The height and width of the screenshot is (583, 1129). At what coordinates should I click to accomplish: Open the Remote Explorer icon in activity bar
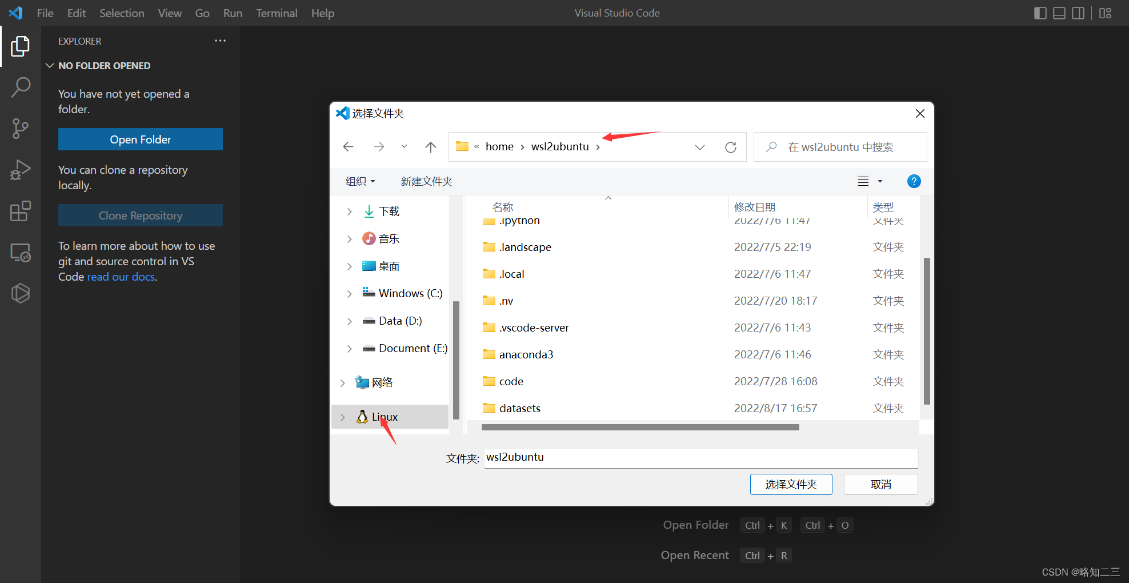coord(21,252)
